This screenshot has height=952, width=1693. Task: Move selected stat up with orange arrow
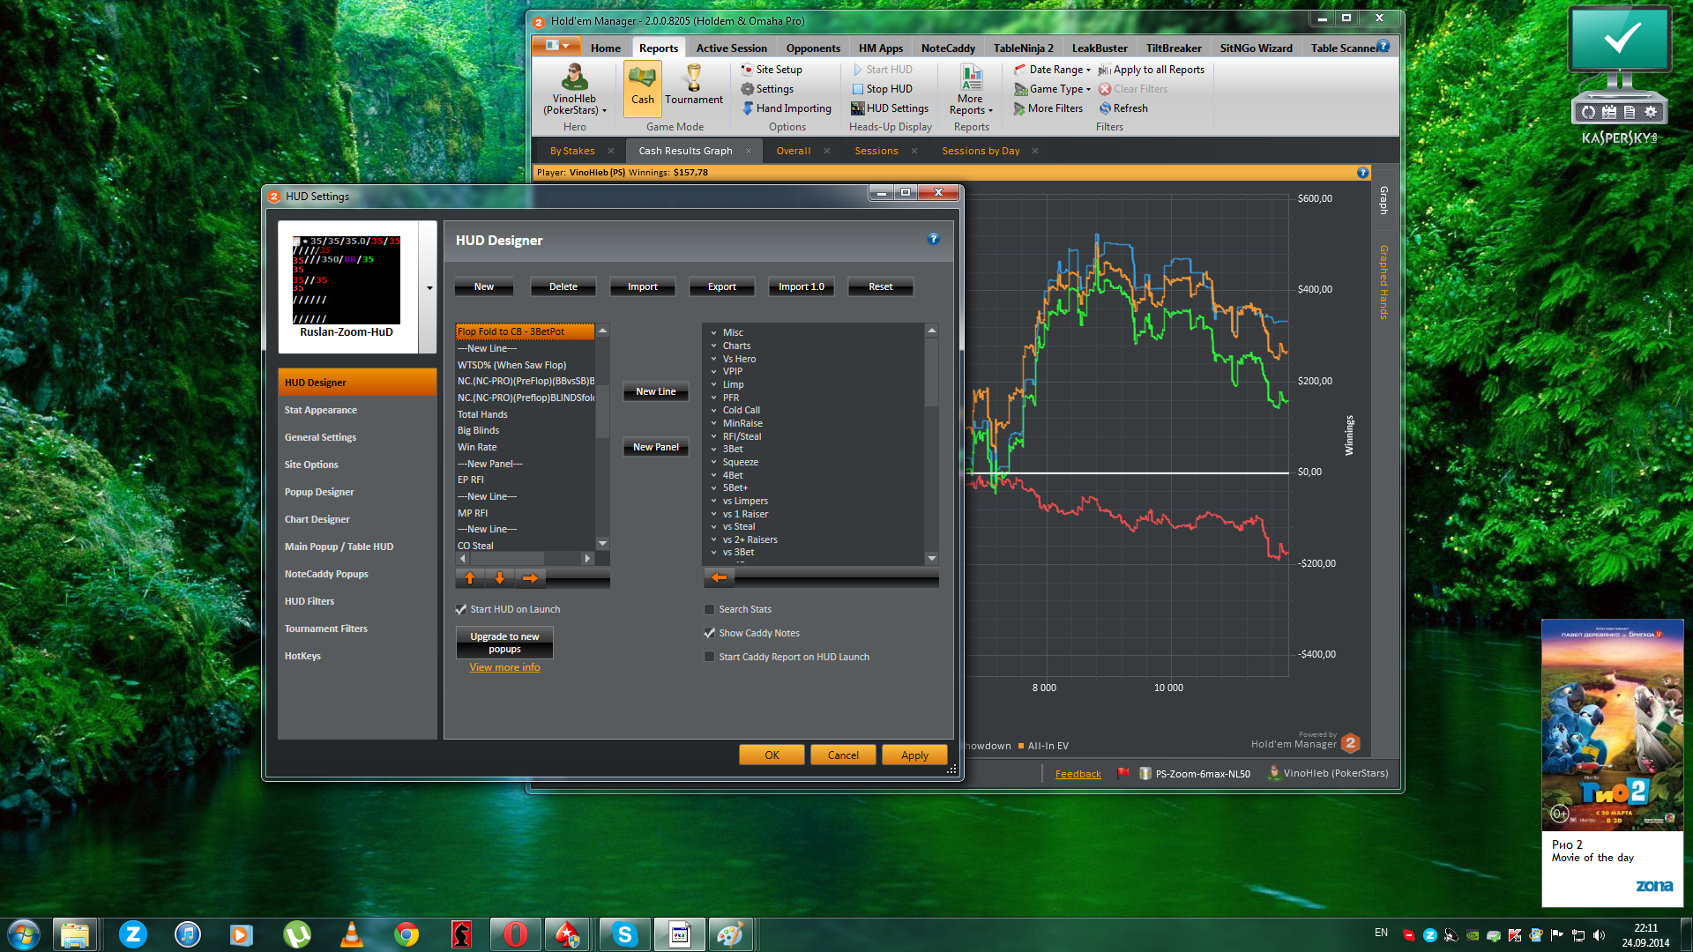470,578
